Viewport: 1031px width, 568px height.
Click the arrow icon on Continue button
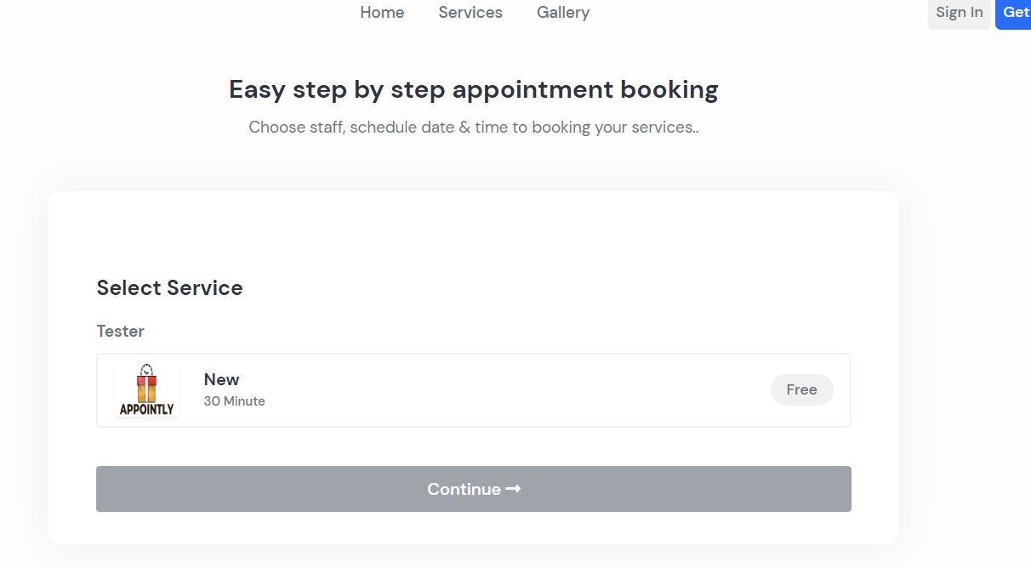[513, 489]
